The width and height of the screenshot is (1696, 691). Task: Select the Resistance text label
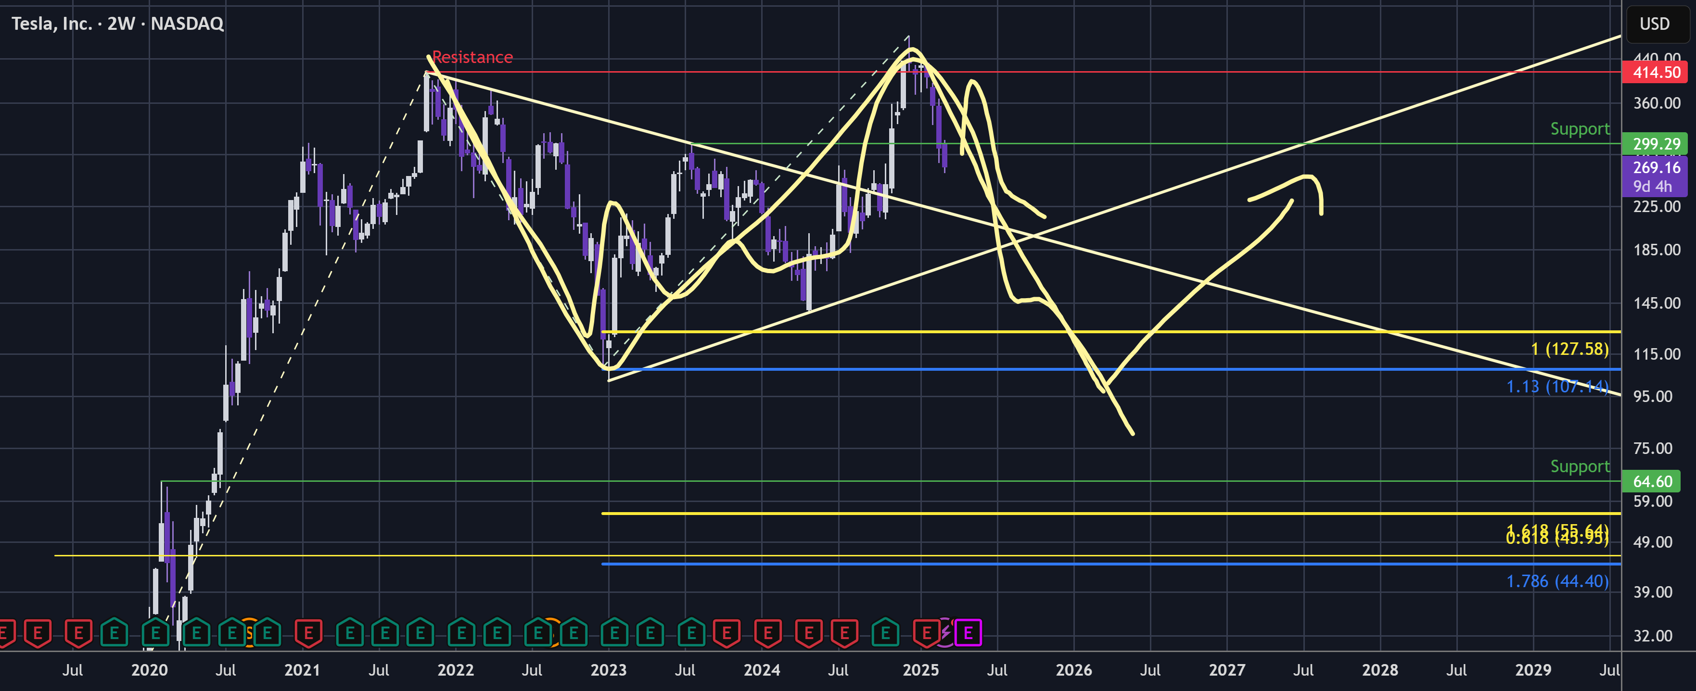coord(472,57)
